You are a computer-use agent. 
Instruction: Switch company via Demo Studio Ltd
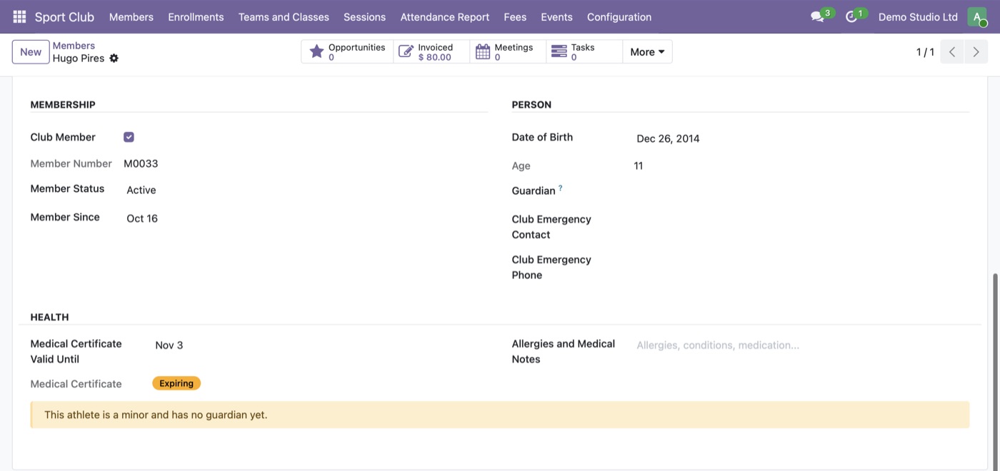click(x=918, y=16)
